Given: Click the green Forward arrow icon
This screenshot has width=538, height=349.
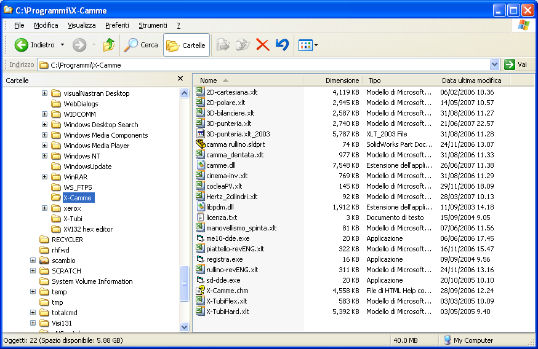Looking at the screenshot, I should pos(79,45).
